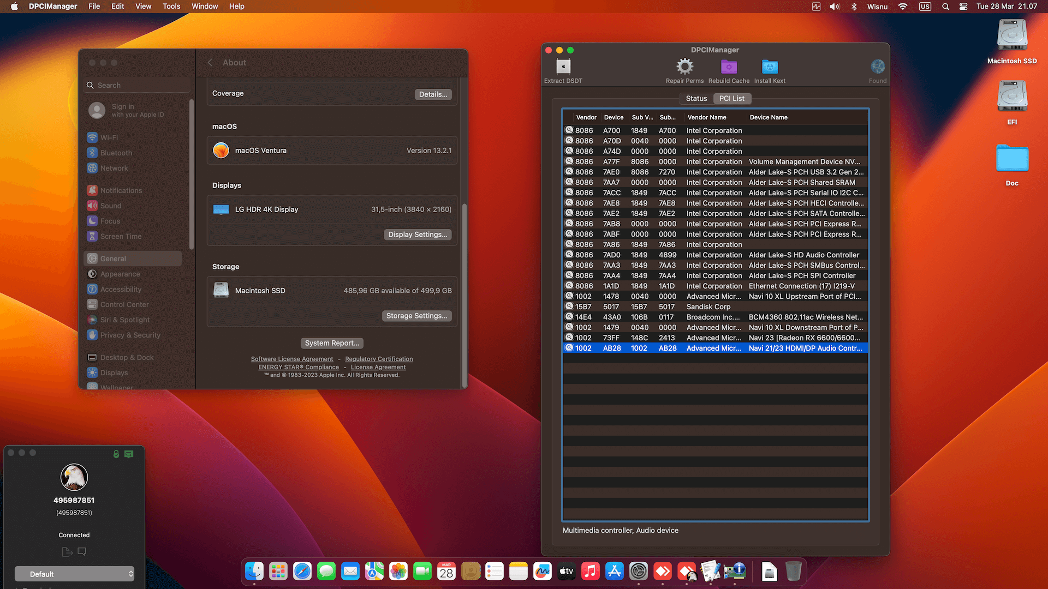This screenshot has width=1048, height=589.
Task: Open the Software License Agreement link
Action: (x=292, y=359)
